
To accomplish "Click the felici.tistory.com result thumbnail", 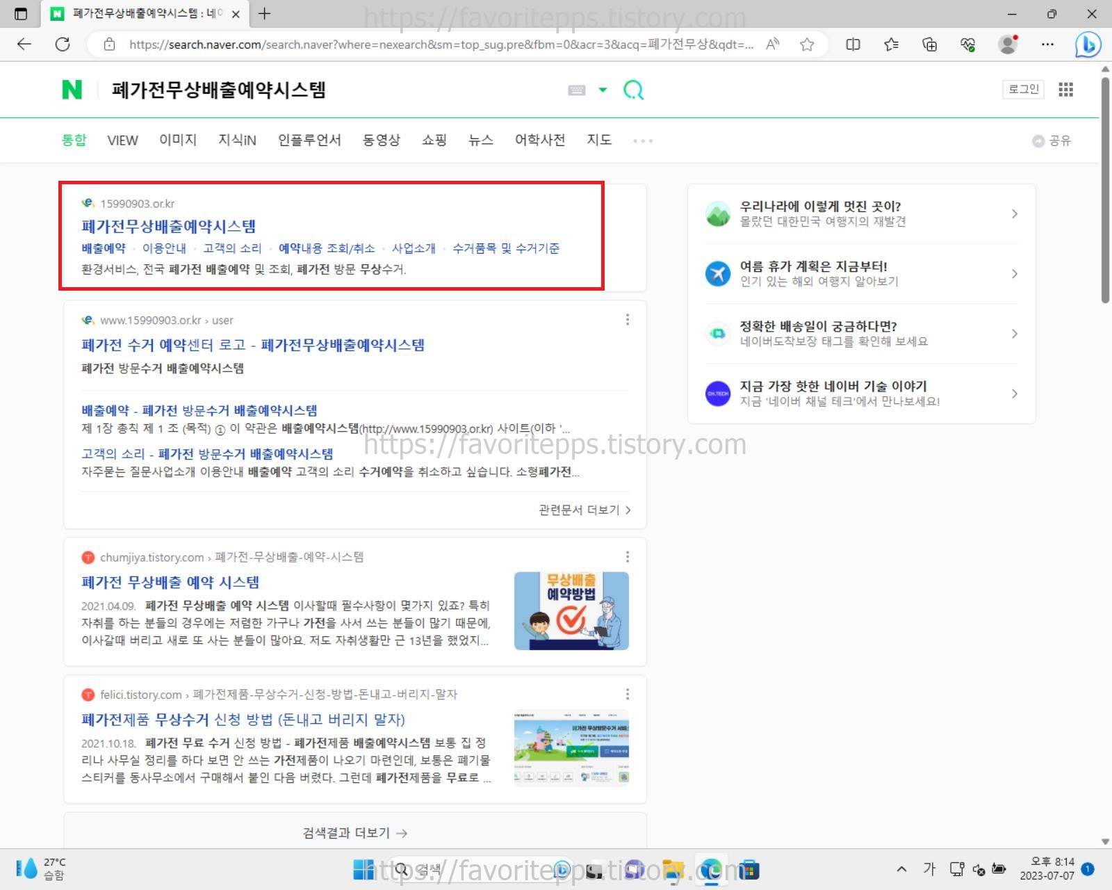I will [x=571, y=748].
